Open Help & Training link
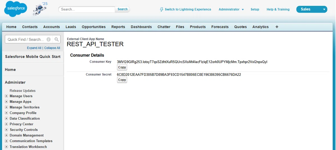 [x=278, y=9]
